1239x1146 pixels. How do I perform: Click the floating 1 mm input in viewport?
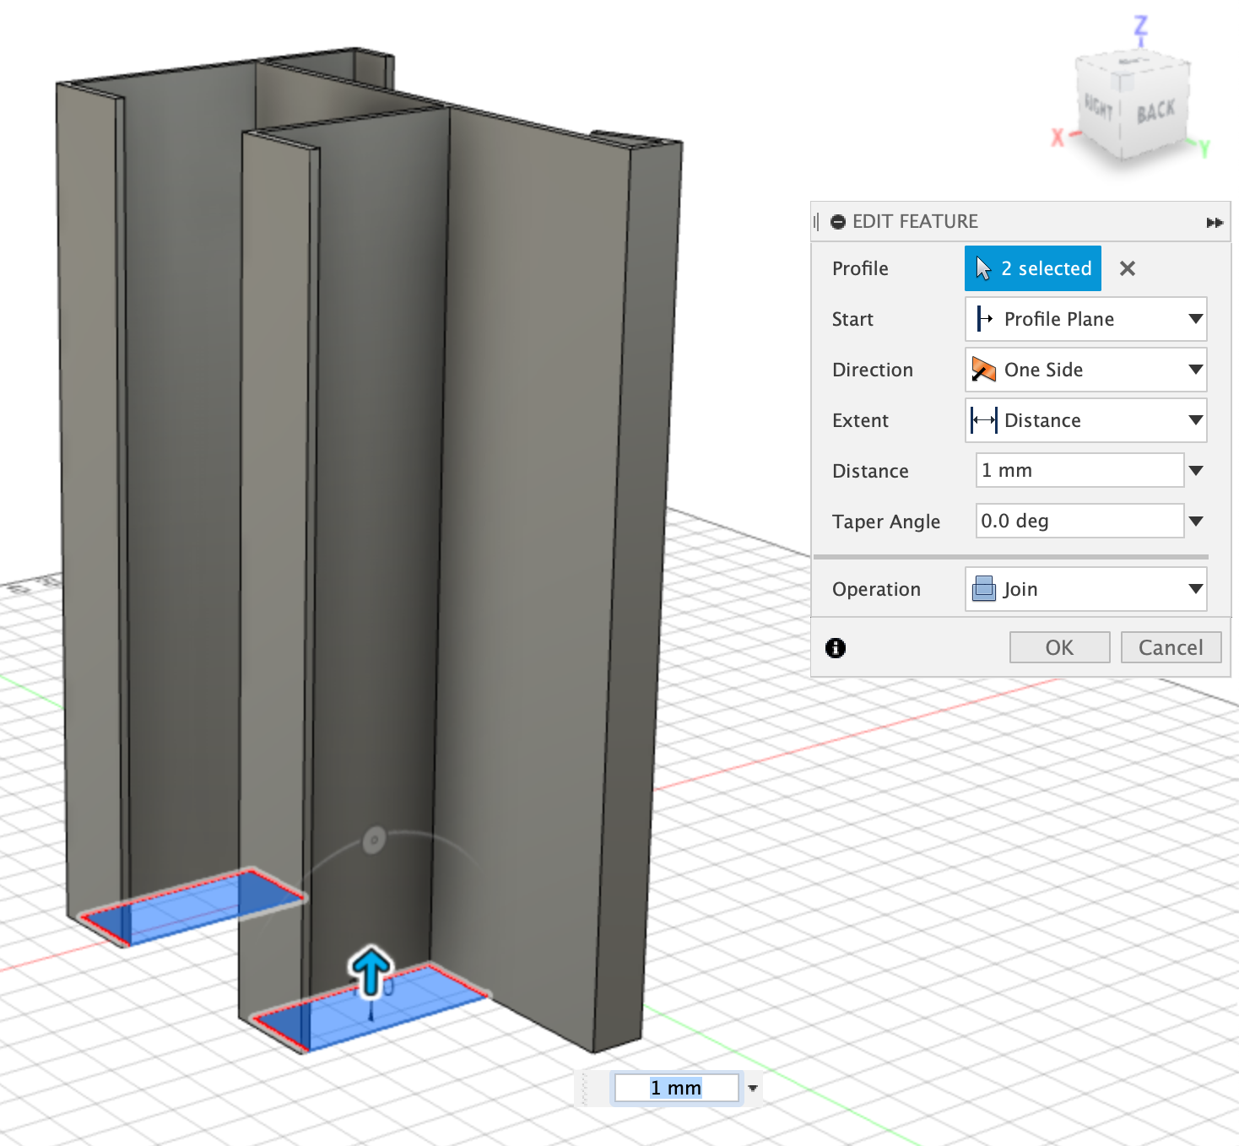coord(676,1088)
